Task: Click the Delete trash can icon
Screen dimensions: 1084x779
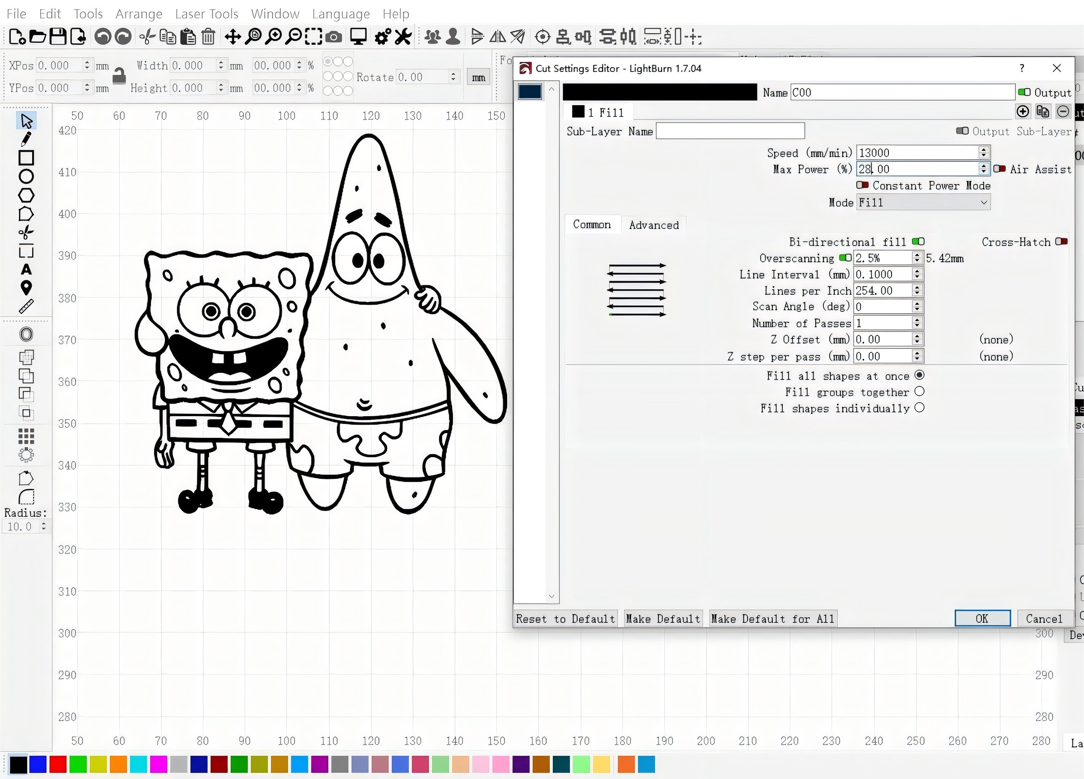Action: tap(208, 36)
